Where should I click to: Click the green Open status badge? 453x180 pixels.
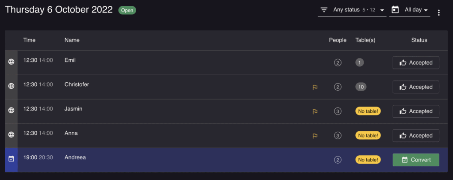[127, 11]
